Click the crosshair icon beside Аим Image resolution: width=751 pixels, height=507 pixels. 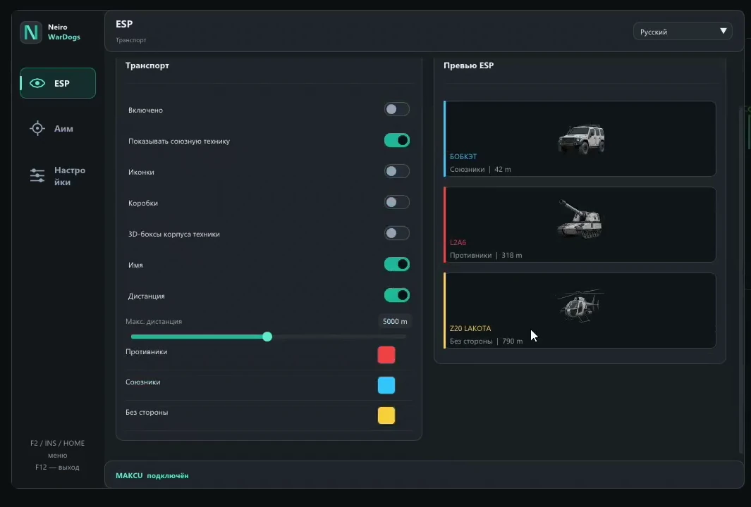[x=37, y=128]
